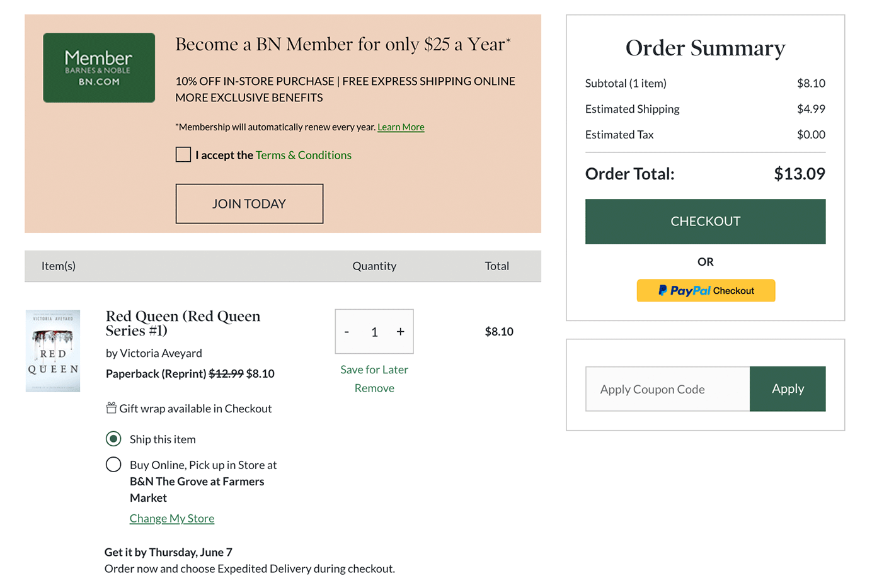Click the Apply coupon button

pyautogui.click(x=788, y=389)
